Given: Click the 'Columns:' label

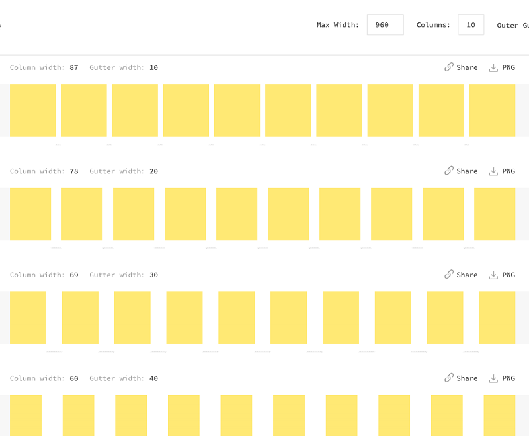Looking at the screenshot, I should coord(433,25).
